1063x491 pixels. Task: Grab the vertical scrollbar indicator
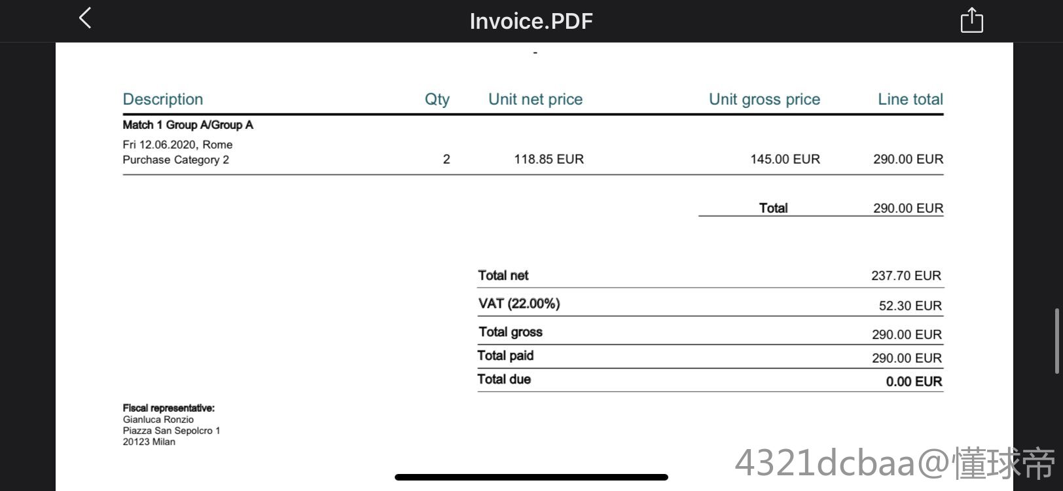[x=1056, y=340]
